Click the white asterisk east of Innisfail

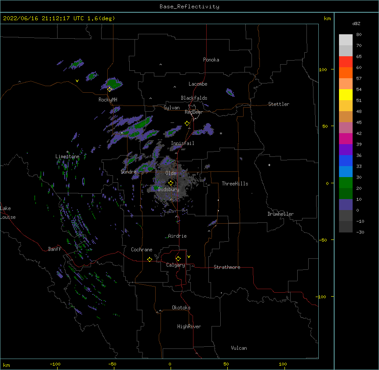tap(221, 133)
